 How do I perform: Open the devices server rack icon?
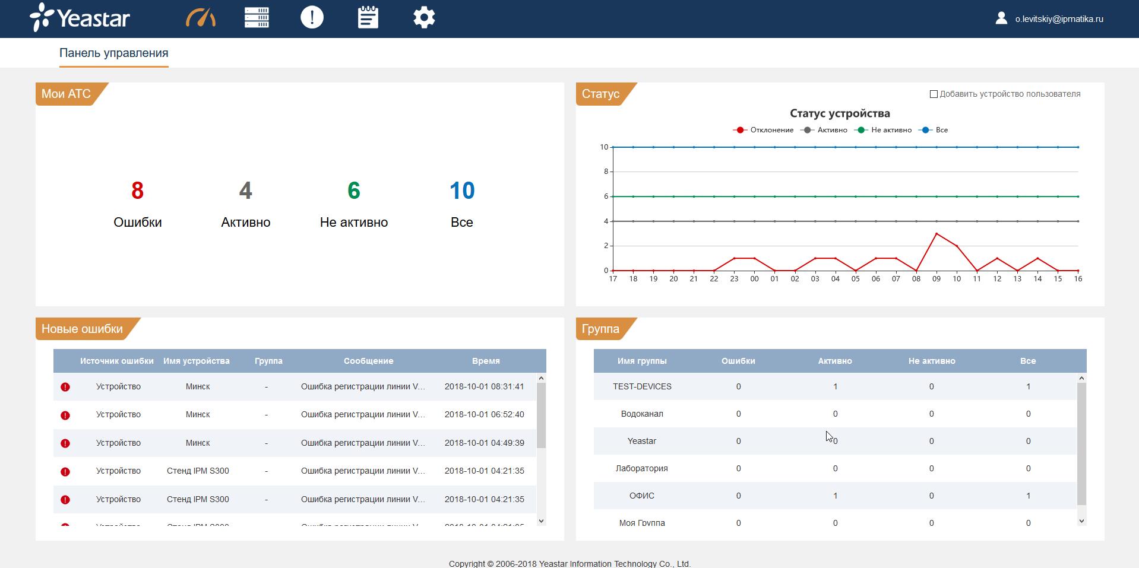tap(257, 18)
